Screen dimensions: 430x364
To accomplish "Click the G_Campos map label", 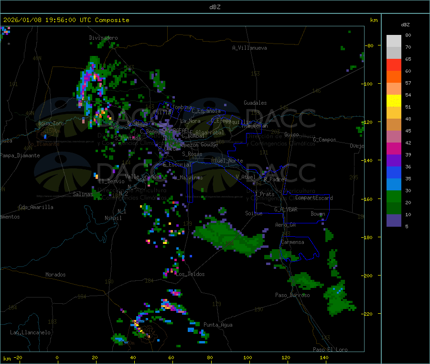I will [x=324, y=140].
